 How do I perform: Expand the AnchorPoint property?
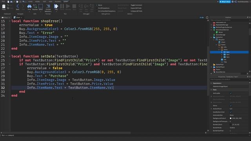pos(211,109)
